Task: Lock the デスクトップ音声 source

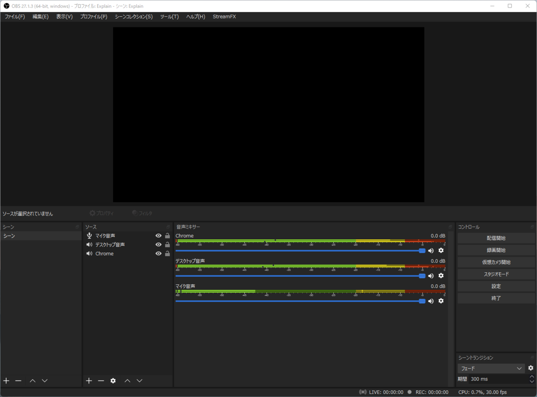Action: (167, 244)
